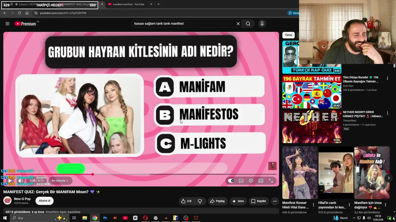Open the Soru ask button
The image size is (396, 222).
pos(238,201)
